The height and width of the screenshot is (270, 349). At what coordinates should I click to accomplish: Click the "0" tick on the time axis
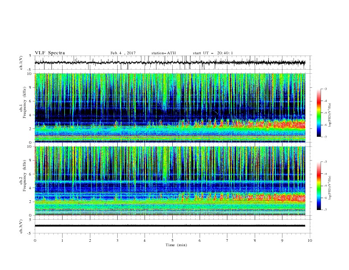pos(35,240)
